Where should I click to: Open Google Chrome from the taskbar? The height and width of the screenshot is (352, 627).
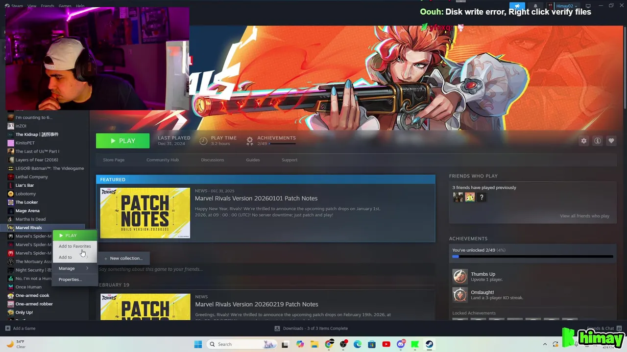tap(329, 344)
